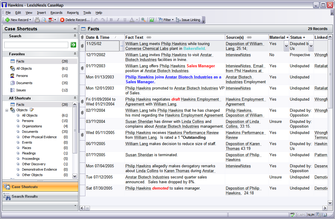Click the Issue Linking toolbar button
335x219 pixels.
click(188, 20)
